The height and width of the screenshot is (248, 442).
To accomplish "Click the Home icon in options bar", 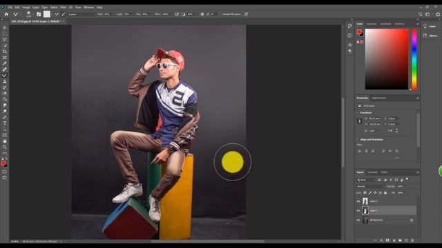I will [x=6, y=14].
